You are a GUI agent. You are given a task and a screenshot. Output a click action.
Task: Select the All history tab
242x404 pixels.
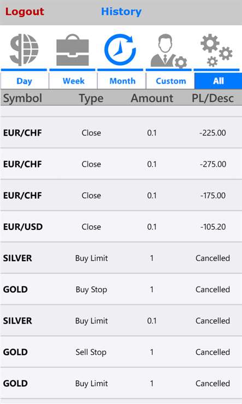(x=218, y=81)
